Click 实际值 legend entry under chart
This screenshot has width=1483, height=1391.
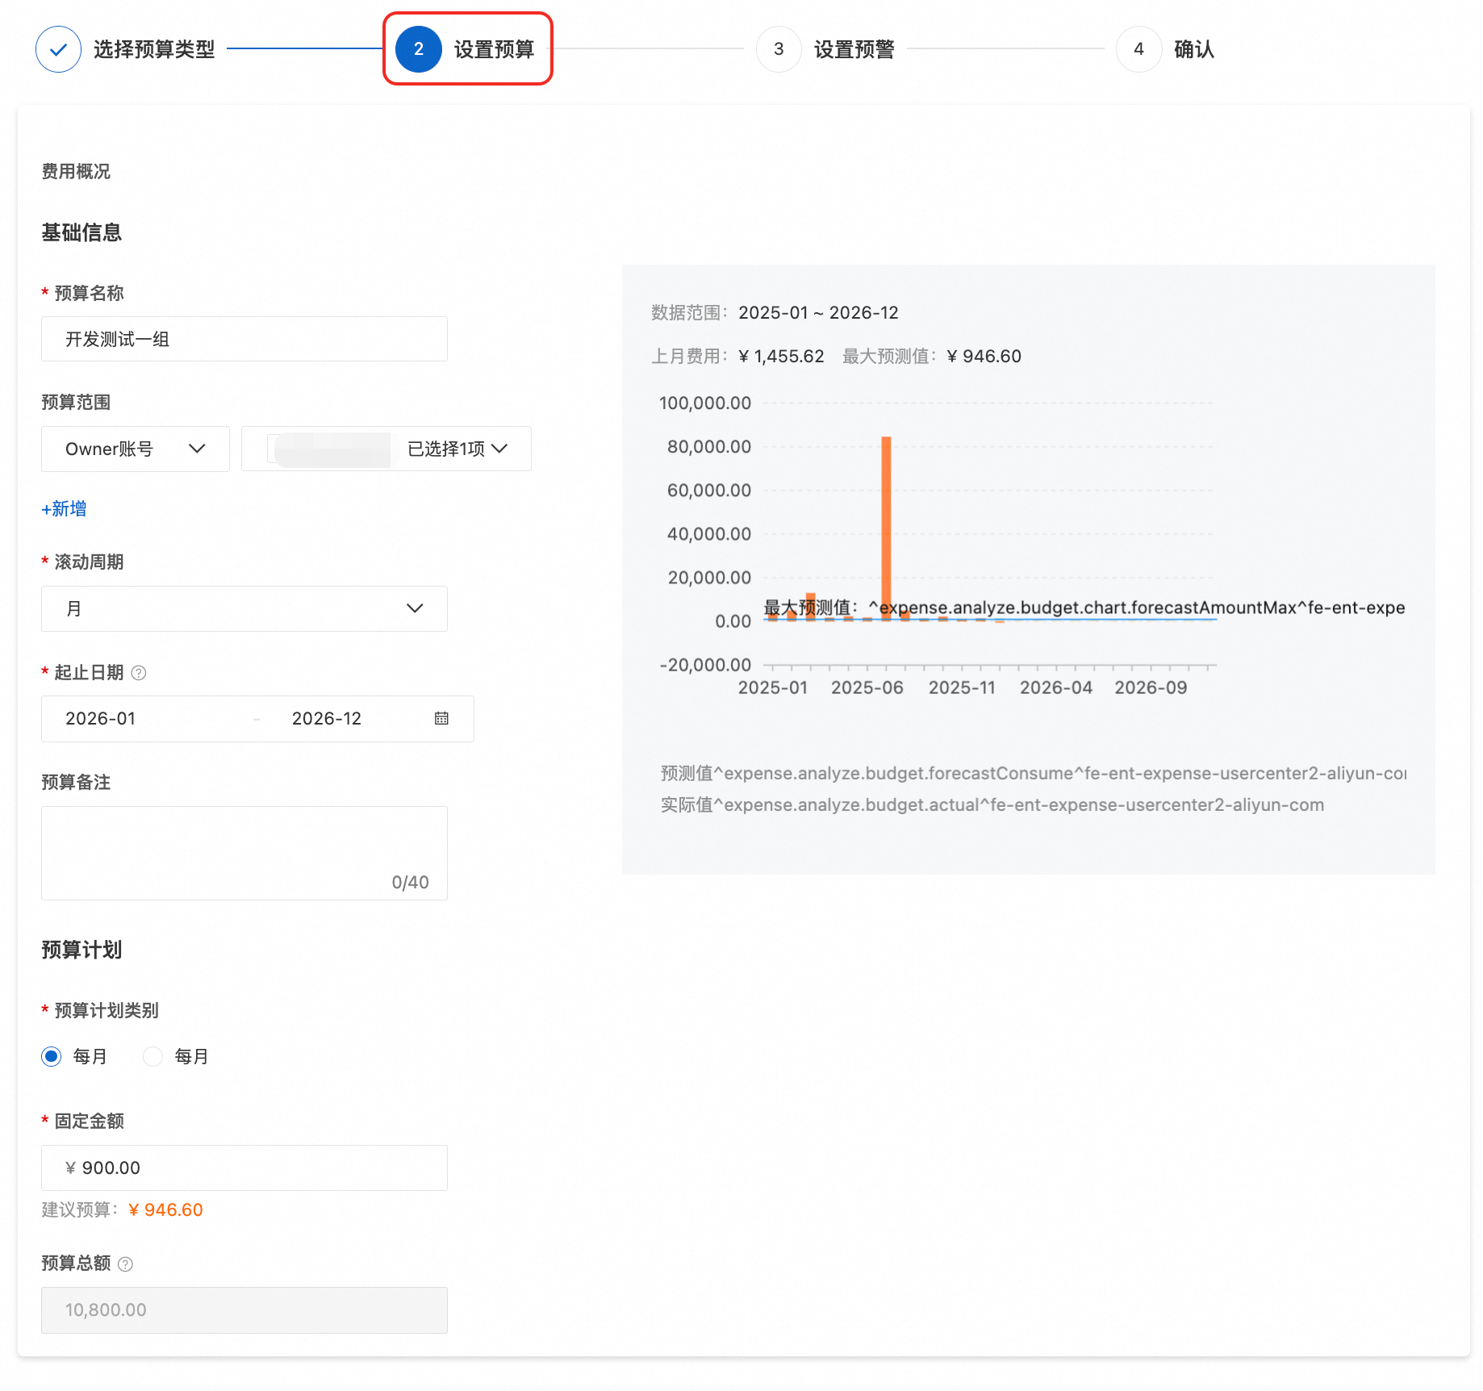992,804
